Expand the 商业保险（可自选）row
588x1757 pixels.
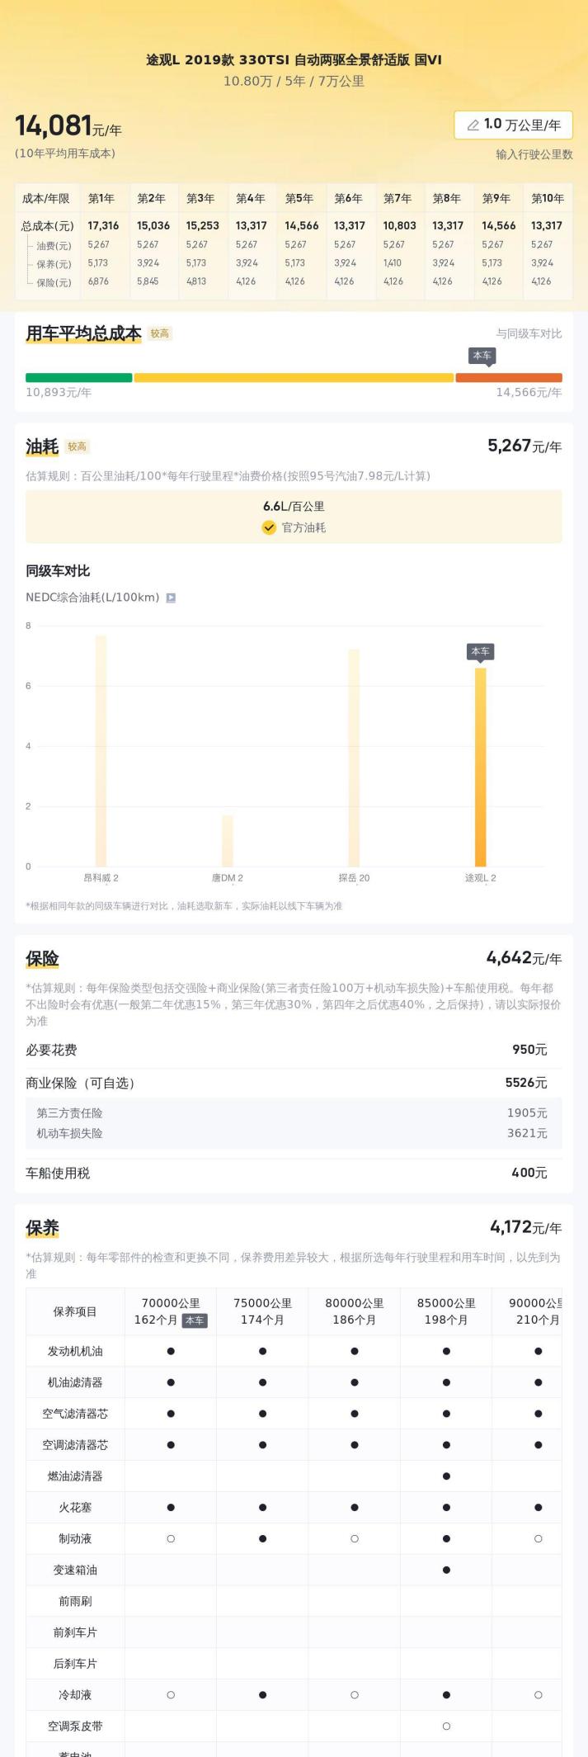[294, 1083]
